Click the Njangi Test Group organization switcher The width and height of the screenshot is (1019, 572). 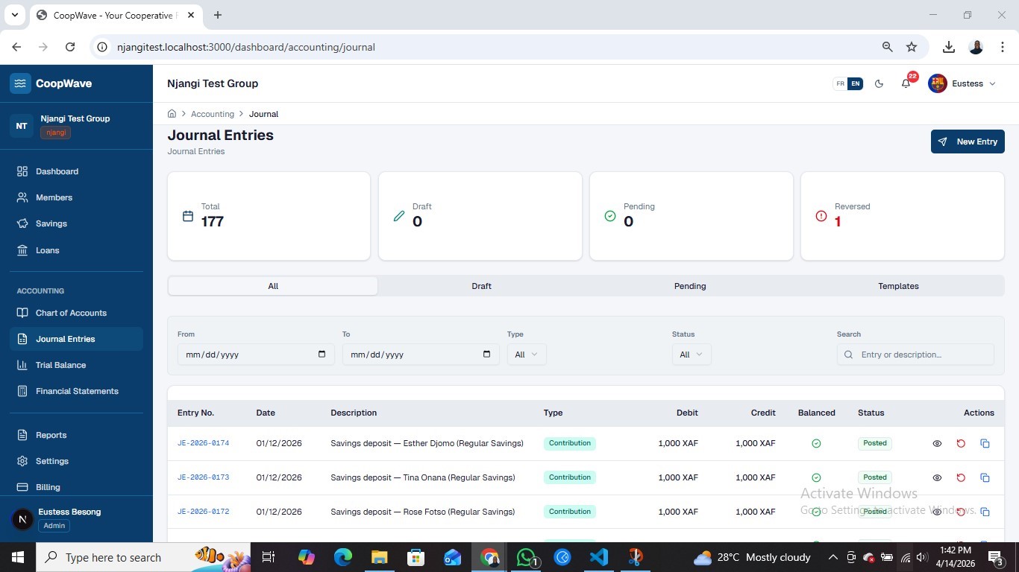(x=76, y=125)
